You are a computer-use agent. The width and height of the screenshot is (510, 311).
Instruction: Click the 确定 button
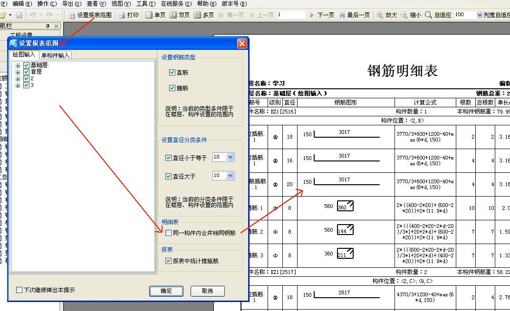pos(166,291)
